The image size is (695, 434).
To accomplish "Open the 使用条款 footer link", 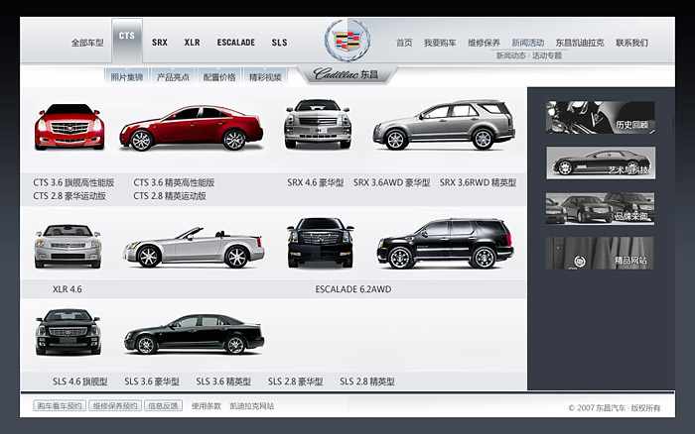I will (x=207, y=405).
